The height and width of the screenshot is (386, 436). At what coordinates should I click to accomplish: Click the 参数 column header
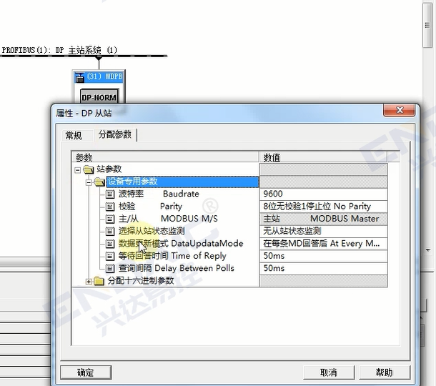165,157
